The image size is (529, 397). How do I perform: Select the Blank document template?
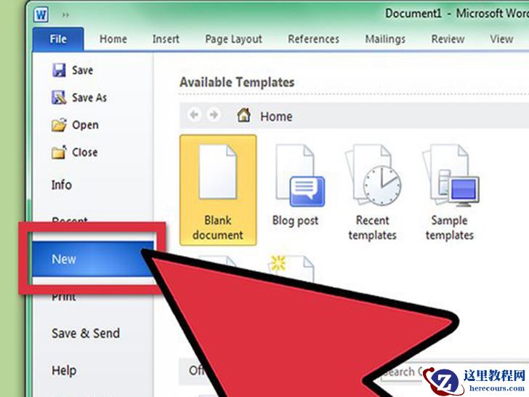point(218,190)
